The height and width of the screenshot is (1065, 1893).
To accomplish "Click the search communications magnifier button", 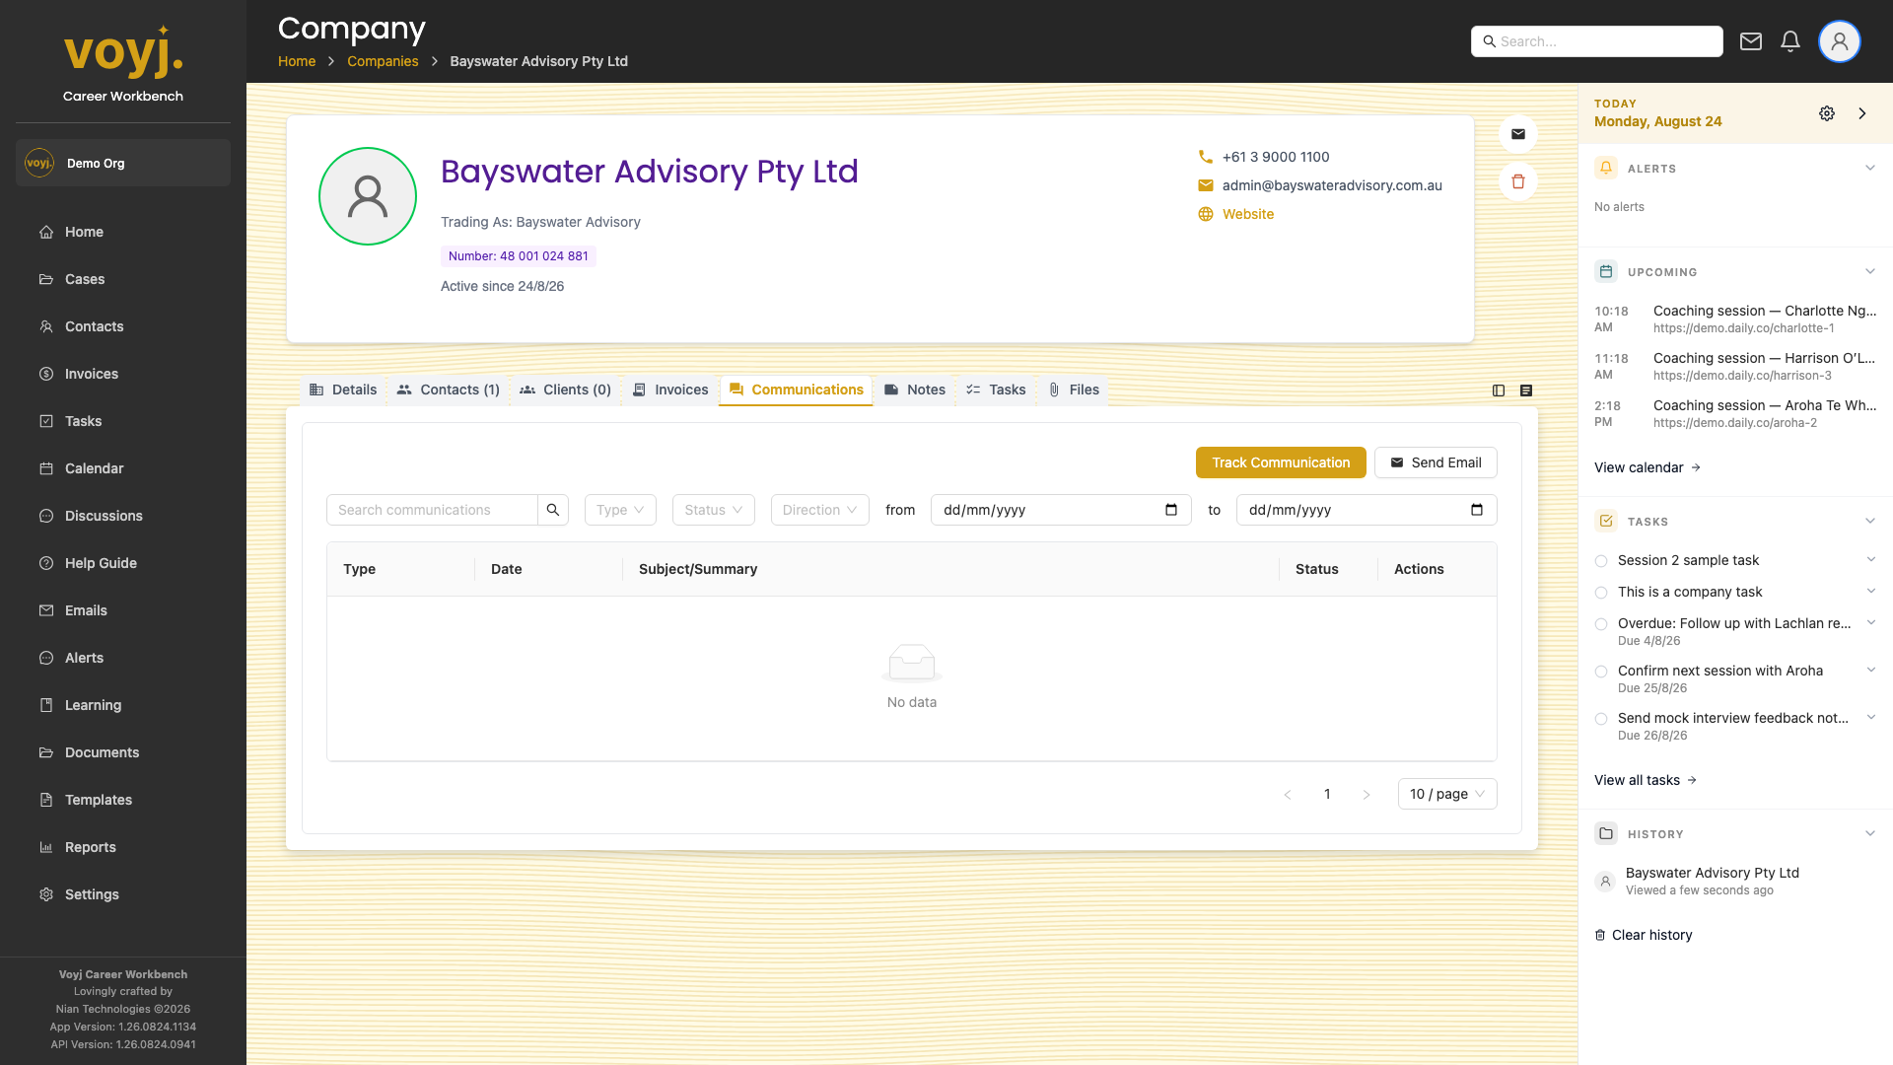I will 553,510.
